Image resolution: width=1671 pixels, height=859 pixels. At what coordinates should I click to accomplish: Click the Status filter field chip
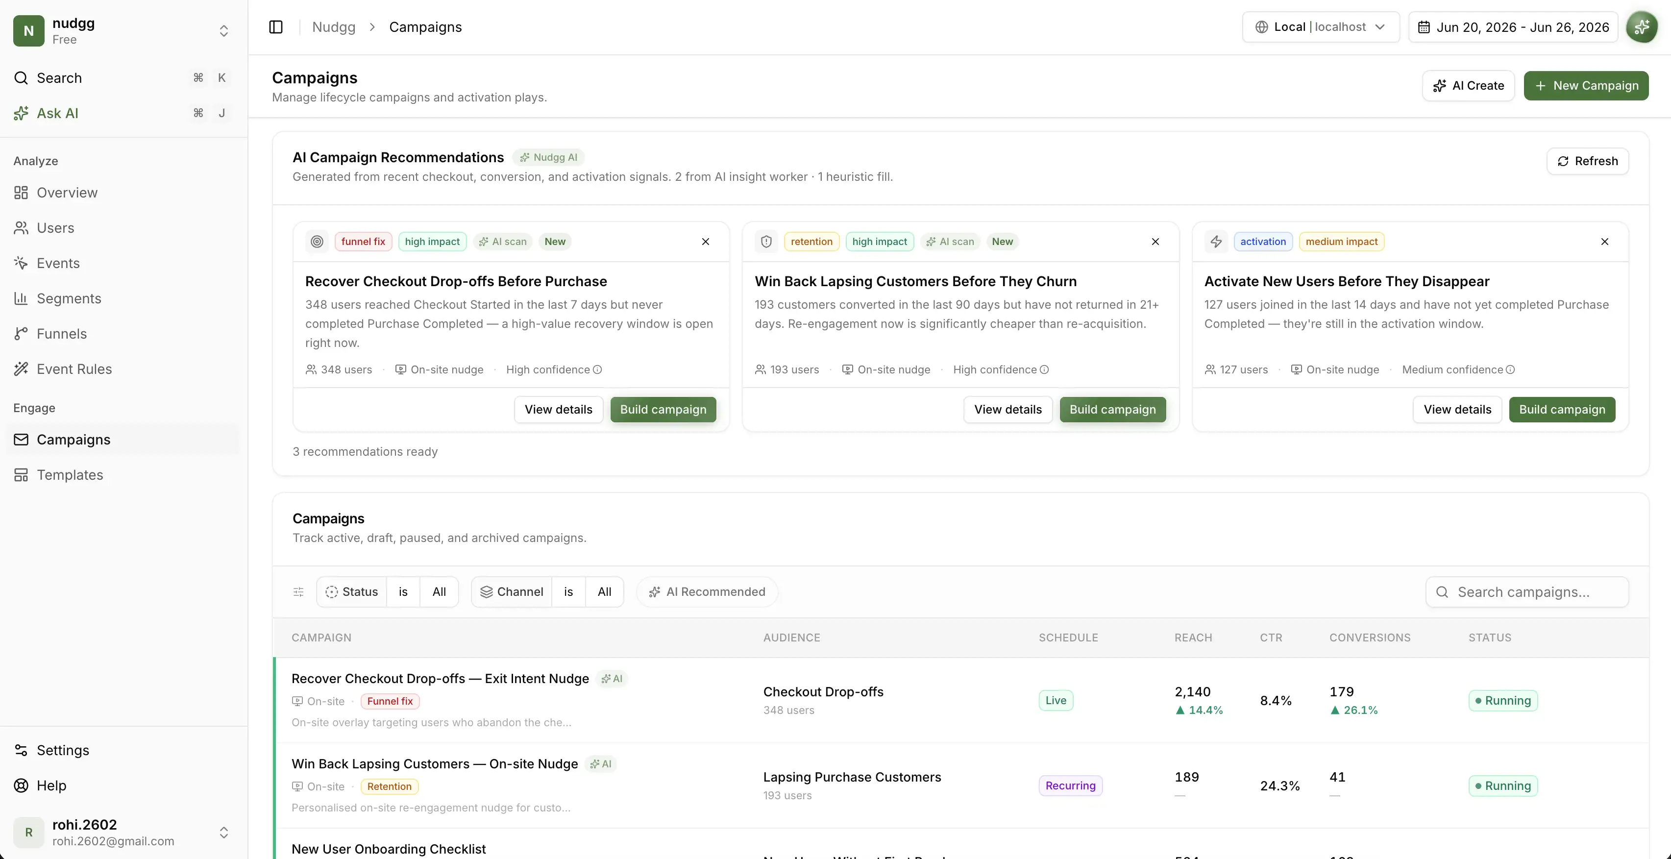351,592
